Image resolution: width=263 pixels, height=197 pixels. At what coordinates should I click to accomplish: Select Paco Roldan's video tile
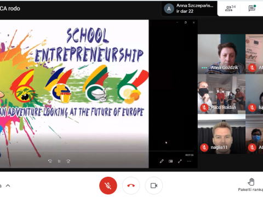221,94
